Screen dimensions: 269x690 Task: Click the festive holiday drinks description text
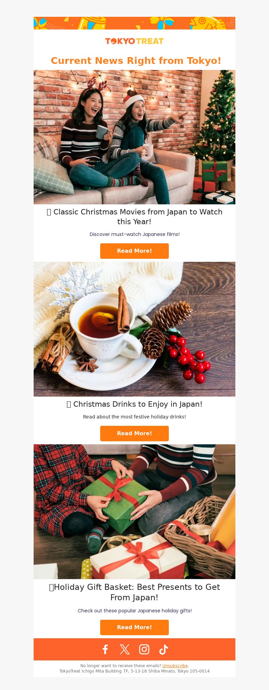coord(134,417)
